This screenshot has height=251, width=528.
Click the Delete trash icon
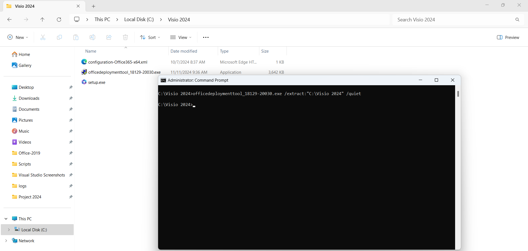pos(125,37)
